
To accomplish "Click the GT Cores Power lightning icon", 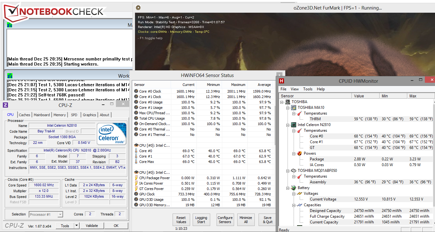I will [x=136, y=189].
